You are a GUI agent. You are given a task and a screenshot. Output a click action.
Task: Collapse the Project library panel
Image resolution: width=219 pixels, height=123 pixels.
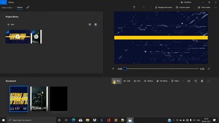pyautogui.click(x=100, y=17)
